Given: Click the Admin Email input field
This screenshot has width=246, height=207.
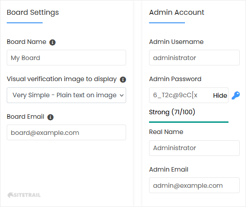Looking at the screenshot, I should [194, 185].
